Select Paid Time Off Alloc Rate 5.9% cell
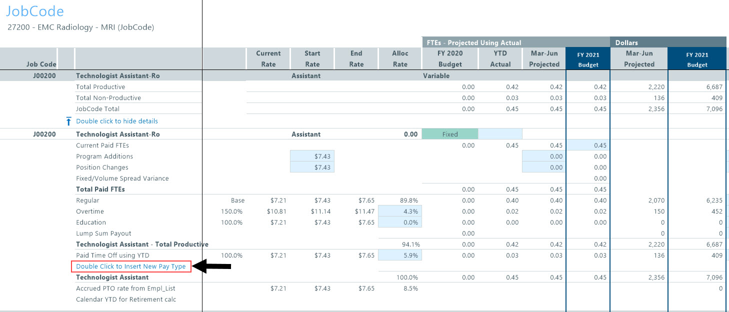 400,255
